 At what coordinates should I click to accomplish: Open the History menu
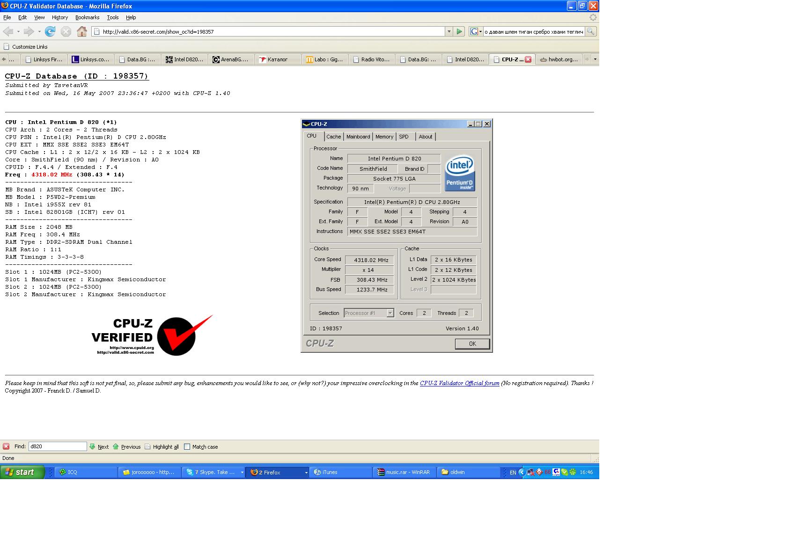(x=60, y=17)
